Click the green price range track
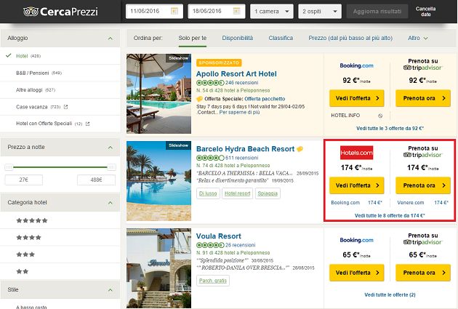458x309 pixels. (60, 167)
